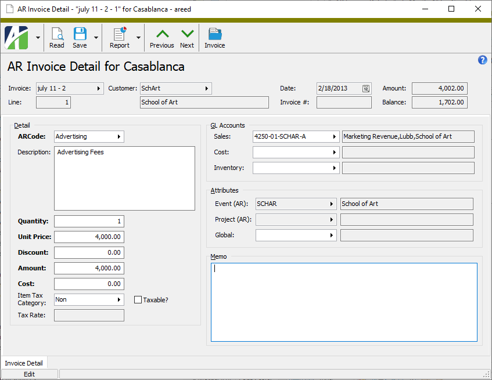Open the calendar picker beside the Date field
492x380 pixels.
(x=365, y=88)
